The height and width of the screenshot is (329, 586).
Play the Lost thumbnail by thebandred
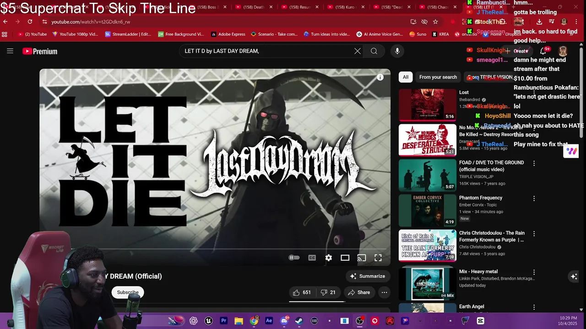428,105
